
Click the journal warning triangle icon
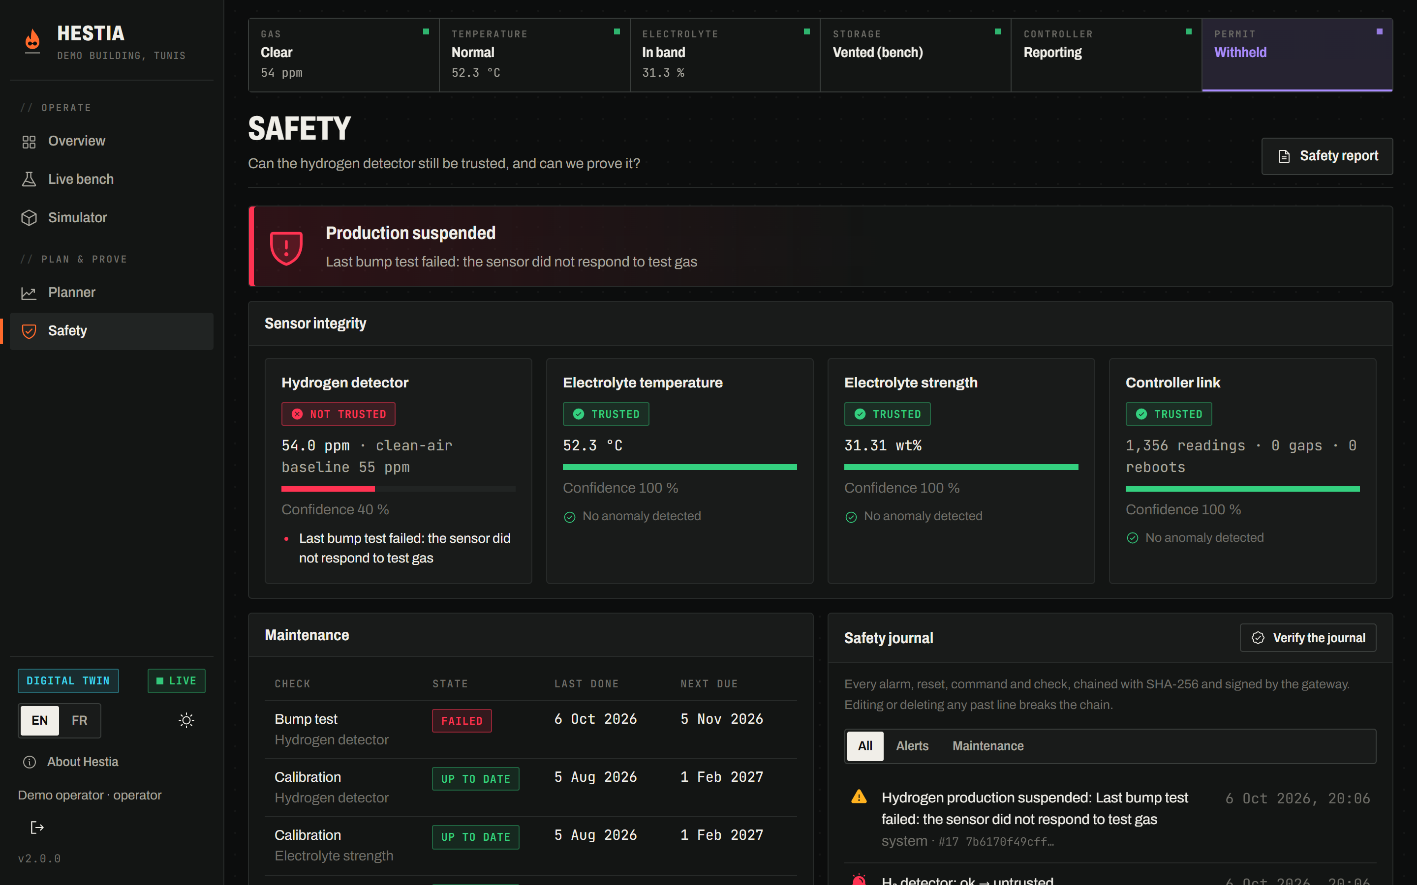[859, 797]
